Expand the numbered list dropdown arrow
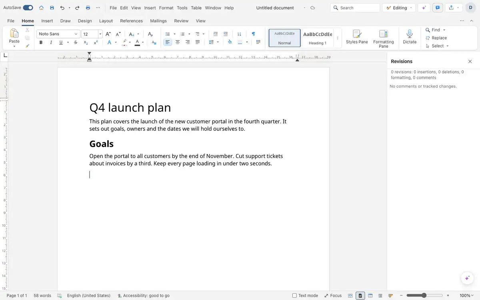The width and height of the screenshot is (480, 300). pos(189,34)
